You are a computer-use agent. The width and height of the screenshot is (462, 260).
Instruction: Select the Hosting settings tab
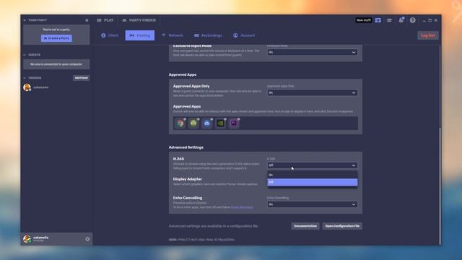tap(140, 35)
